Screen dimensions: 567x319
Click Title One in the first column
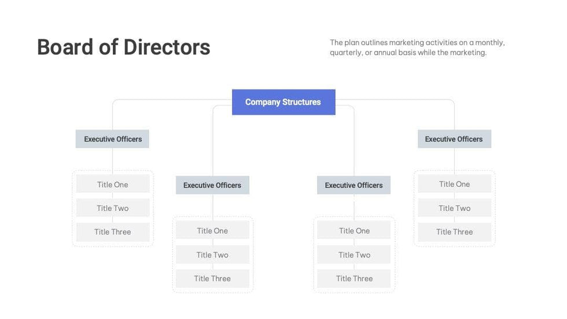113,185
